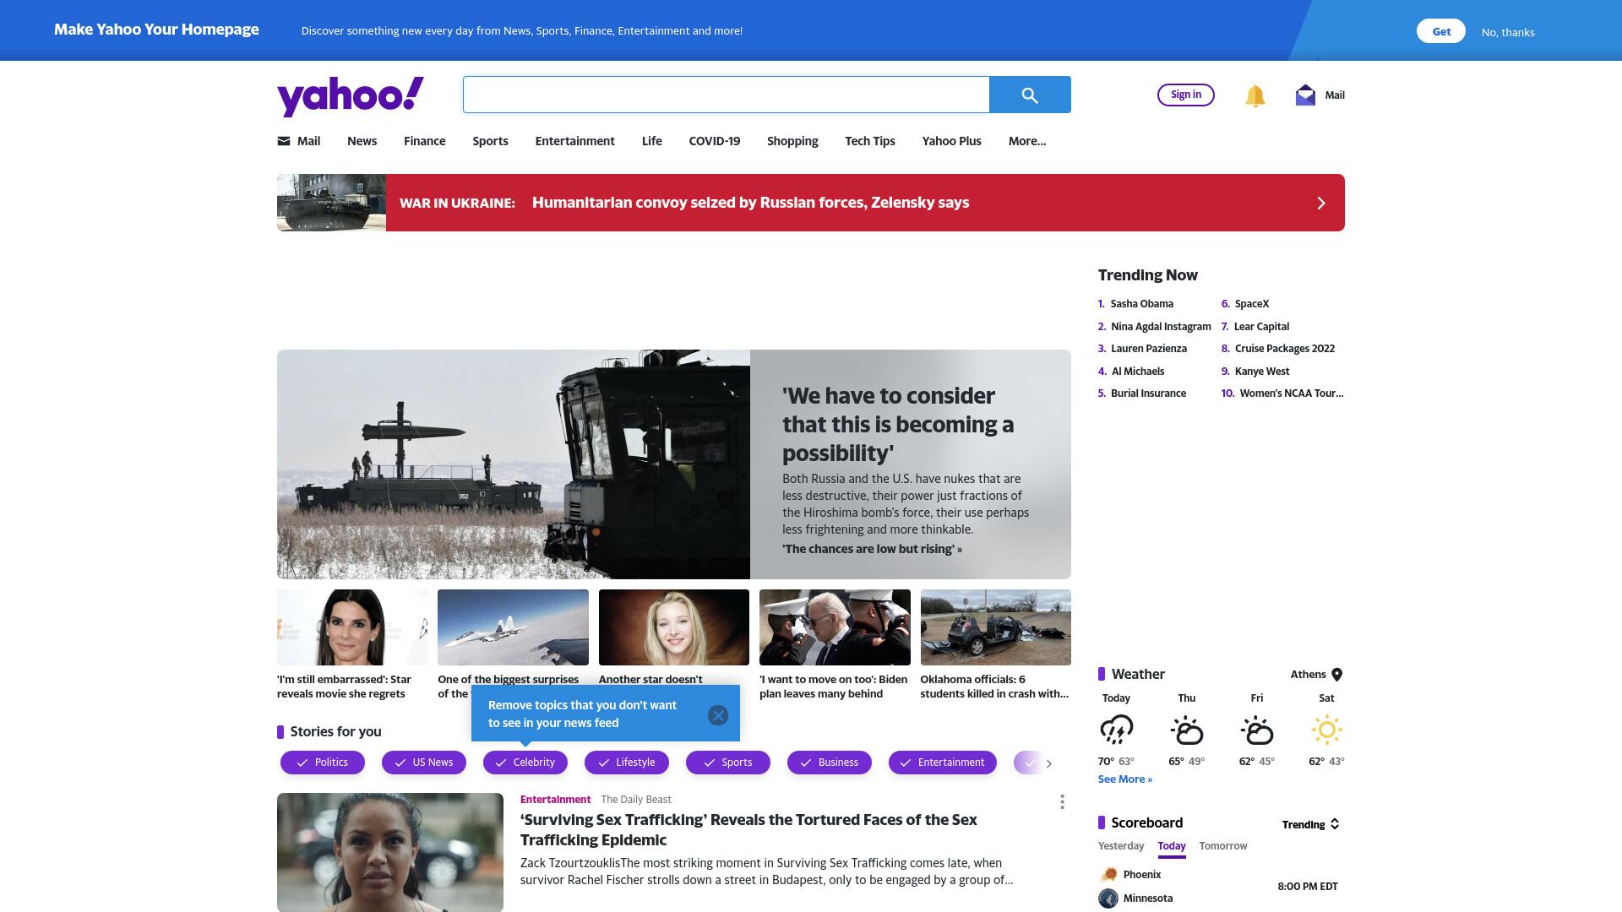
Task: Click the Minnesota team logo
Action: coord(1108,898)
